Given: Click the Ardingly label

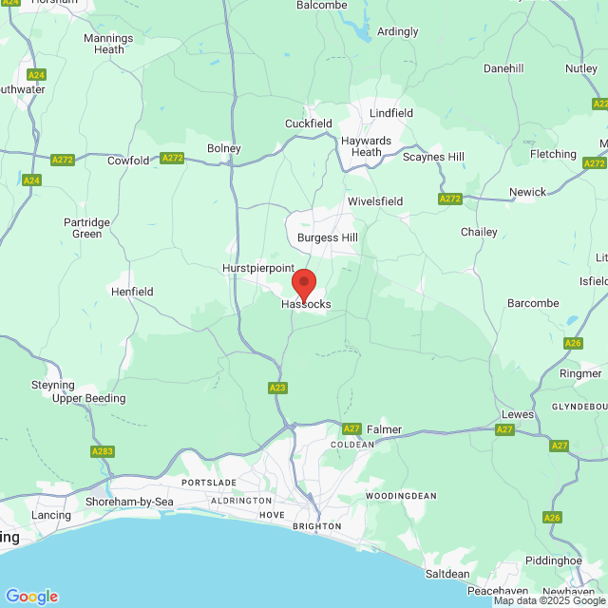Looking at the screenshot, I should coord(398,31).
